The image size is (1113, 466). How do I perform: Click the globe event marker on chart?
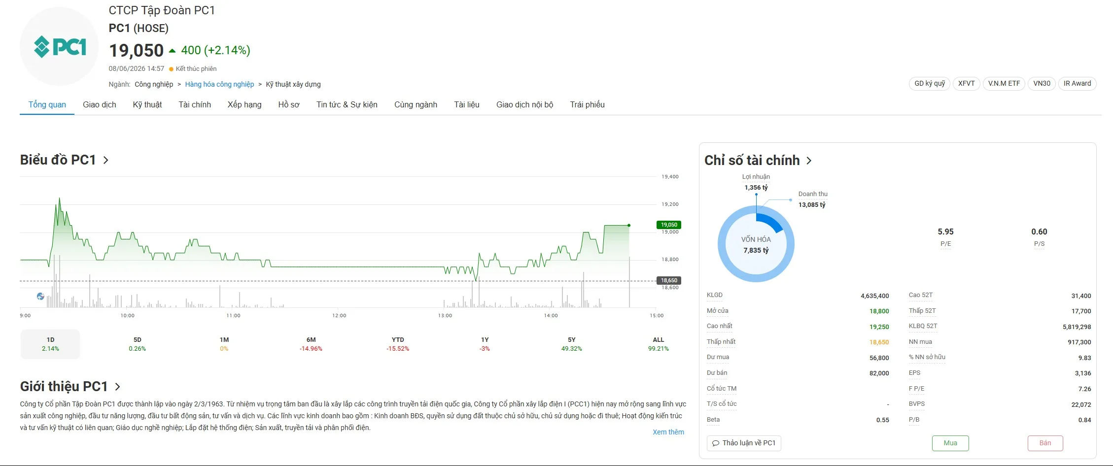[x=40, y=297]
